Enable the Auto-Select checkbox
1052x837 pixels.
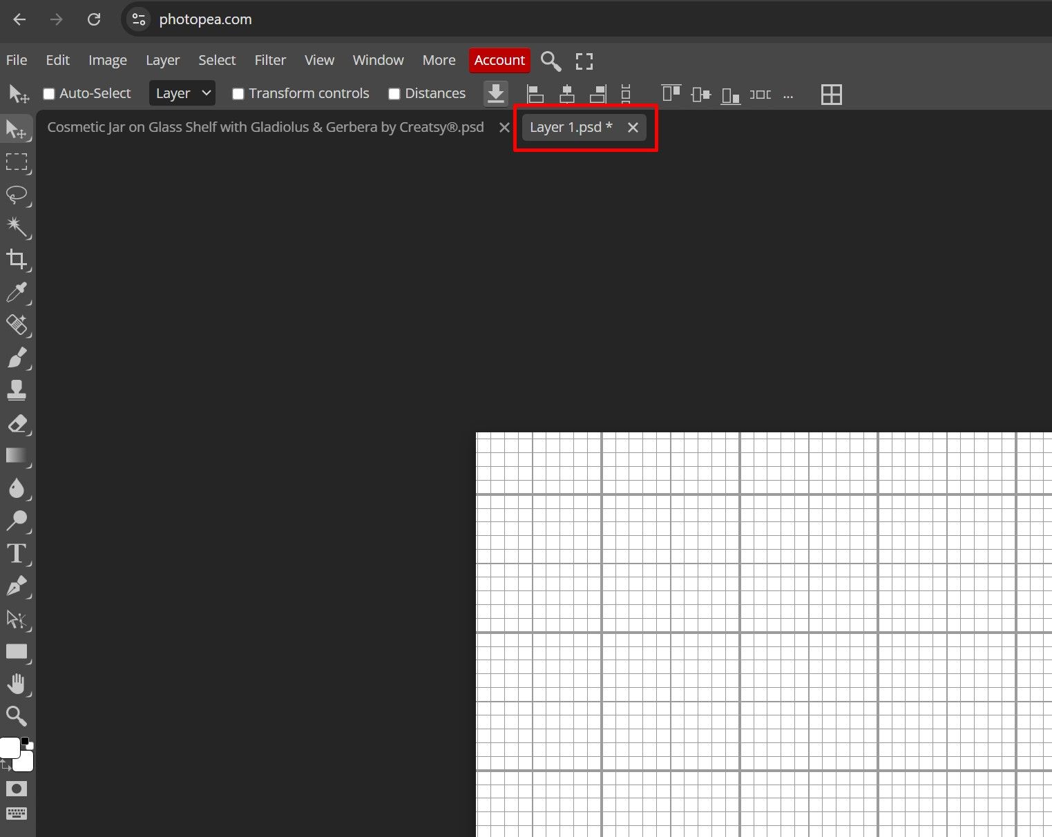[49, 94]
